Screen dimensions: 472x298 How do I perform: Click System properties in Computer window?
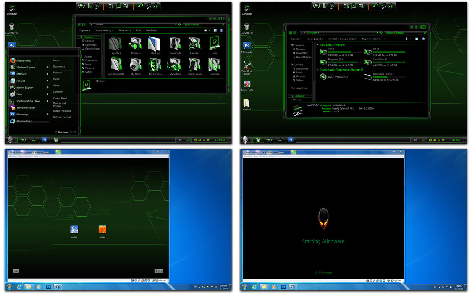point(315,39)
